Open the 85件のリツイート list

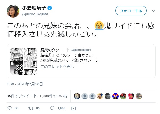coord(22,96)
